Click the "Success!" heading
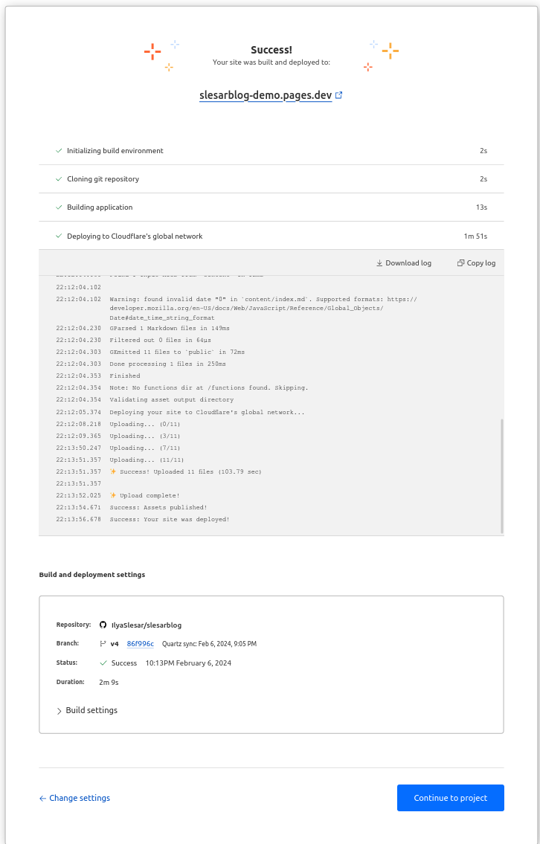Image resolution: width=540 pixels, height=844 pixels. (271, 50)
